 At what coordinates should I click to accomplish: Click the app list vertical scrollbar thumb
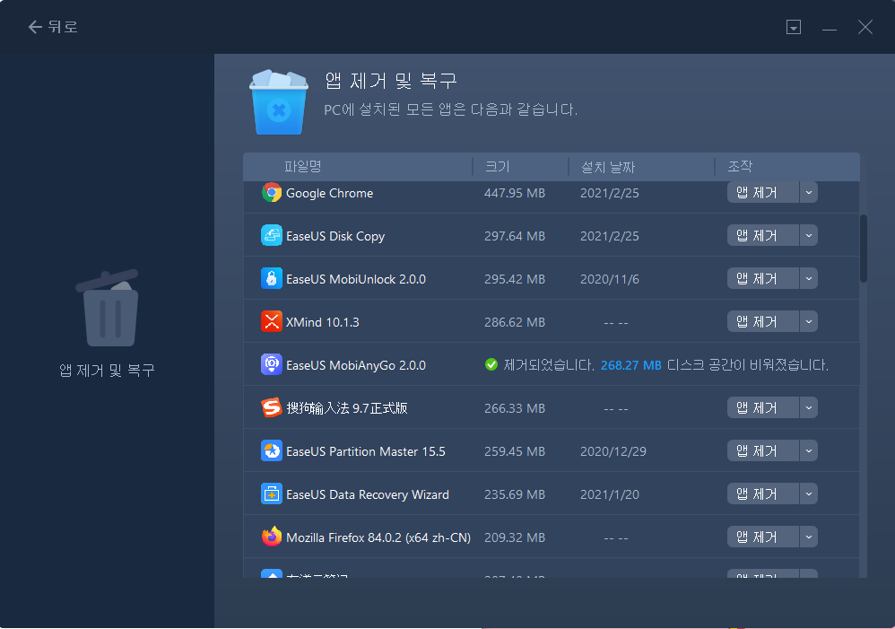[864, 249]
